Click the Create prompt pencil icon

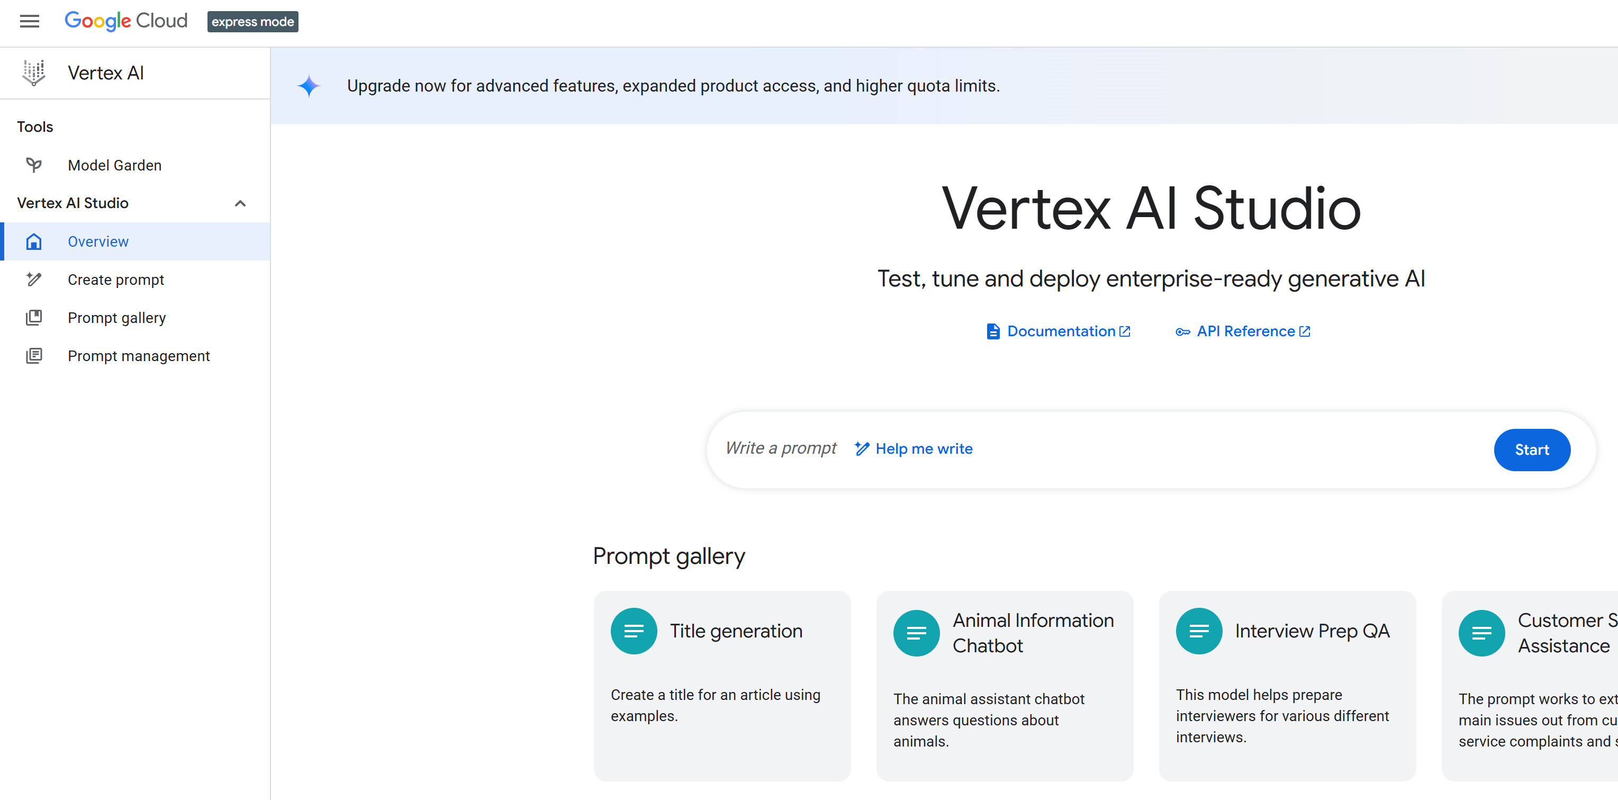34,280
